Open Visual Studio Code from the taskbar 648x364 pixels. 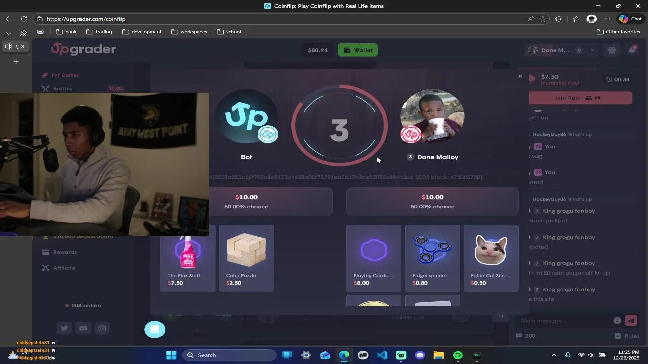click(382, 355)
